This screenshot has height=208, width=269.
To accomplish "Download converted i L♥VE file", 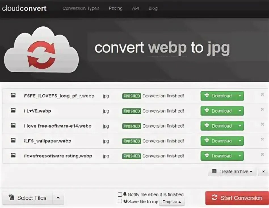I will pyautogui.click(x=218, y=111).
